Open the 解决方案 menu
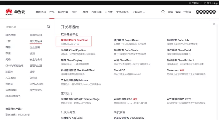This screenshot has width=219, height=120. pos(63,12)
